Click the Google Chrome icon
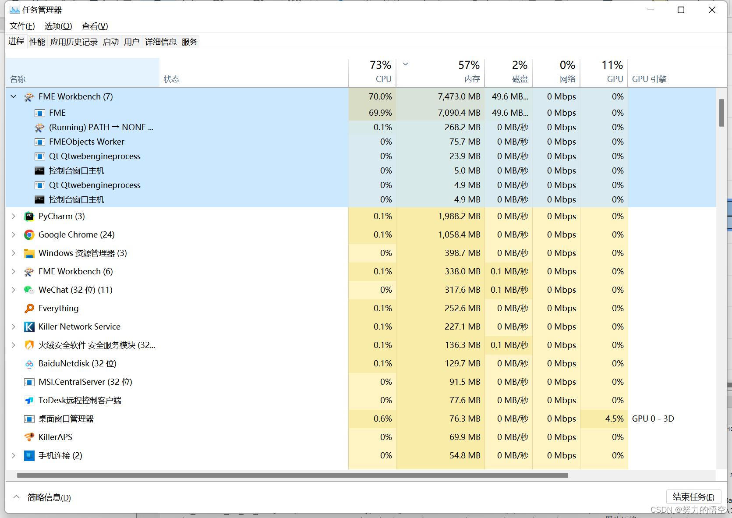Screen dimensions: 732x518 click(29, 235)
